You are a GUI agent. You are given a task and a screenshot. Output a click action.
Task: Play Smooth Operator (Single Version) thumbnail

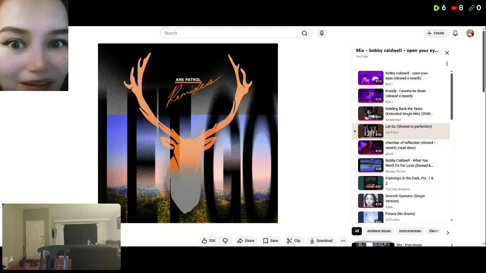[x=371, y=201]
